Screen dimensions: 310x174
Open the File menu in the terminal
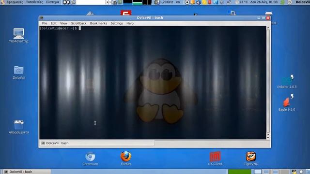tap(45, 23)
